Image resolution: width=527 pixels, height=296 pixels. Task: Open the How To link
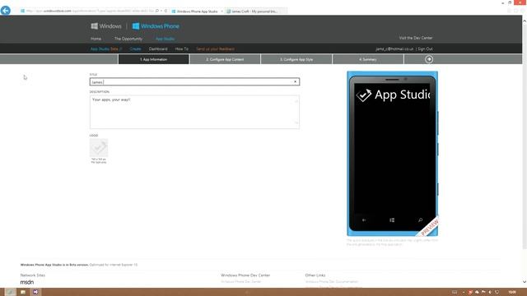[x=181, y=49]
